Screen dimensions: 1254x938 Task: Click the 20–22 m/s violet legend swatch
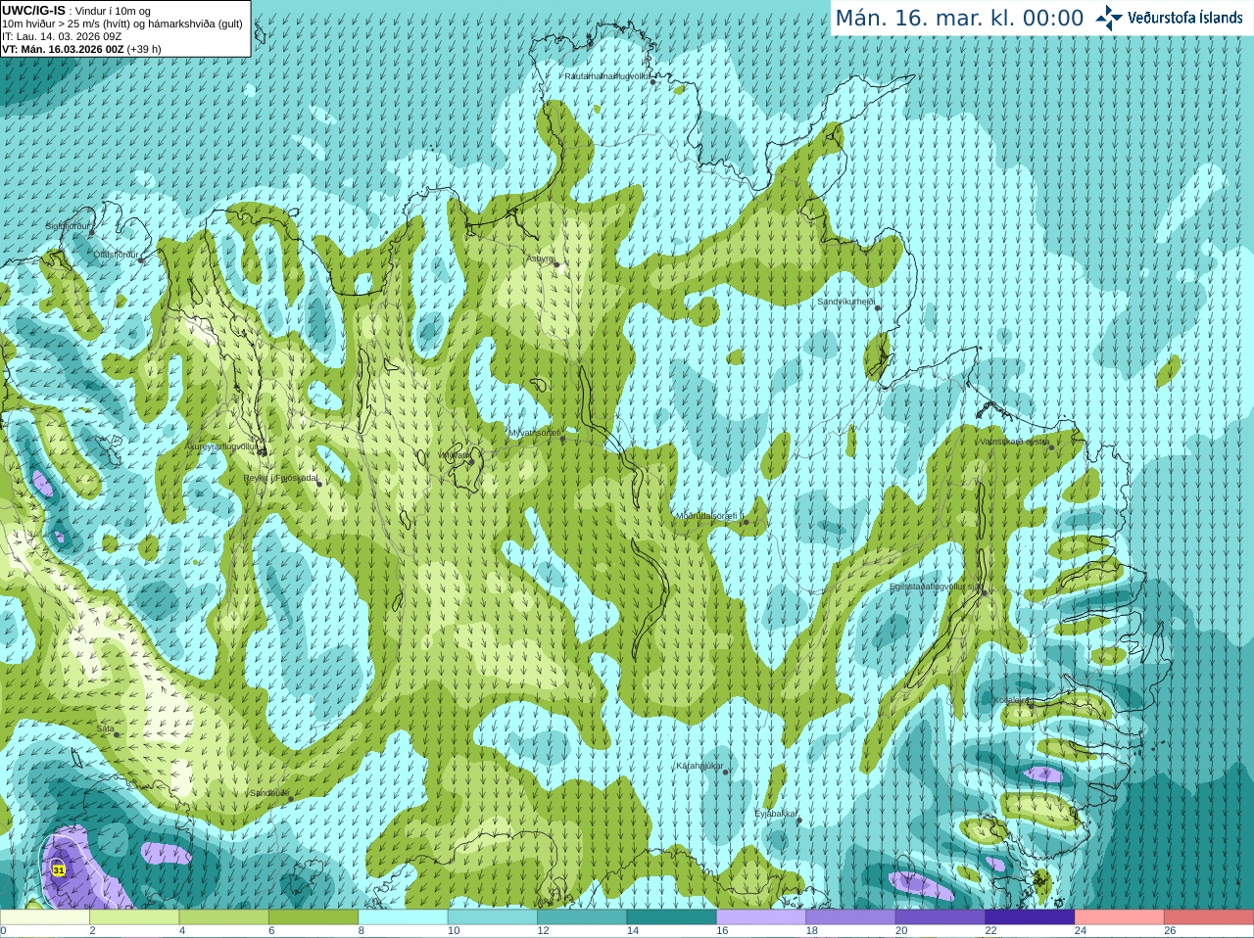tap(940, 917)
